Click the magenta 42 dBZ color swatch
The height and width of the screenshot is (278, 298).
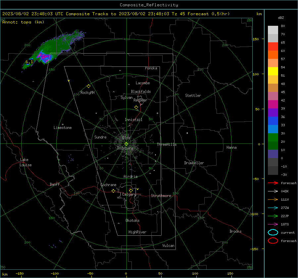(x=273, y=104)
